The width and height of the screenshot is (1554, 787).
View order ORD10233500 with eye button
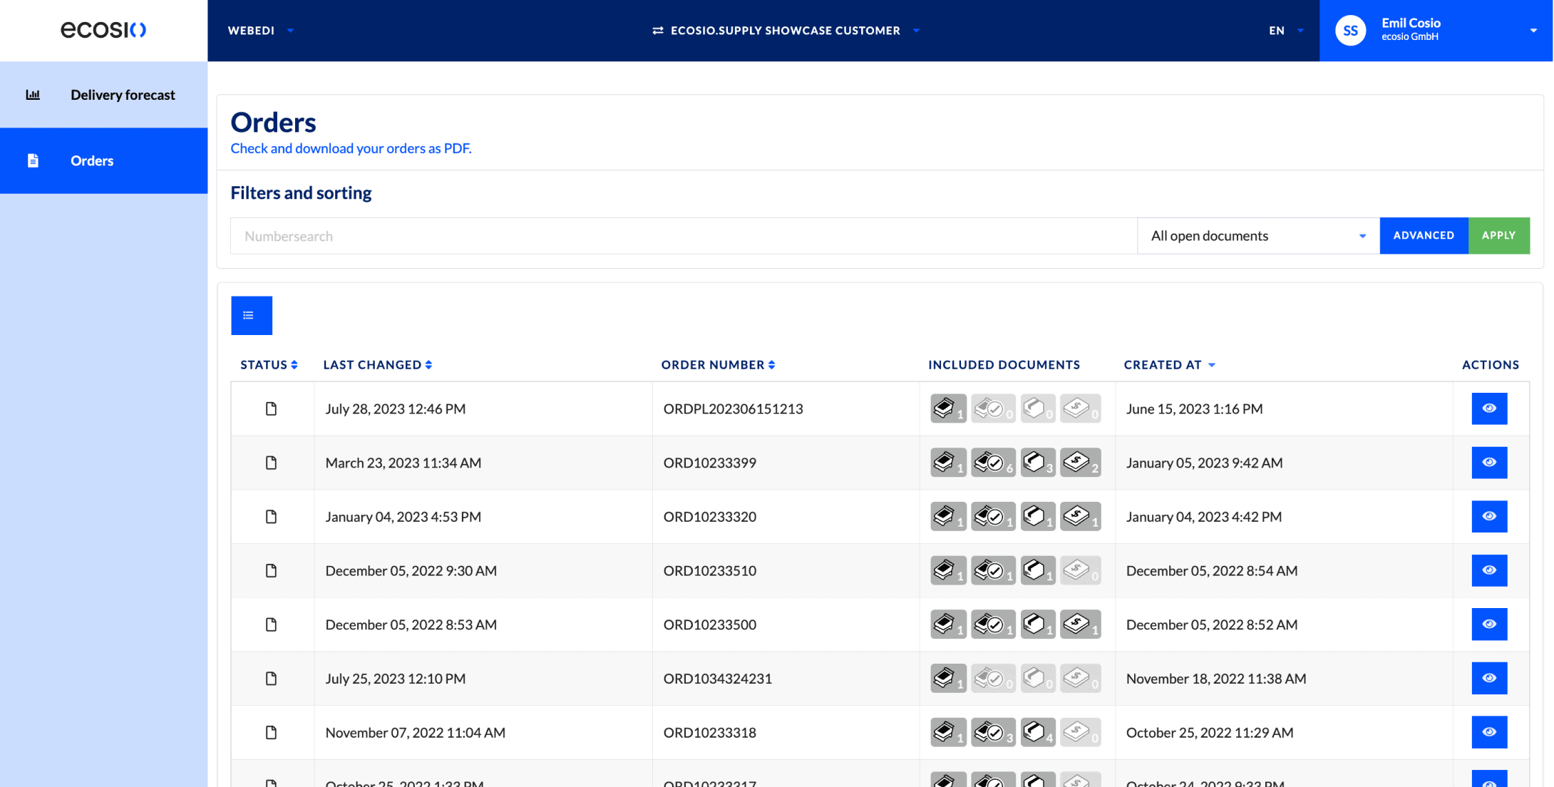[1488, 624]
